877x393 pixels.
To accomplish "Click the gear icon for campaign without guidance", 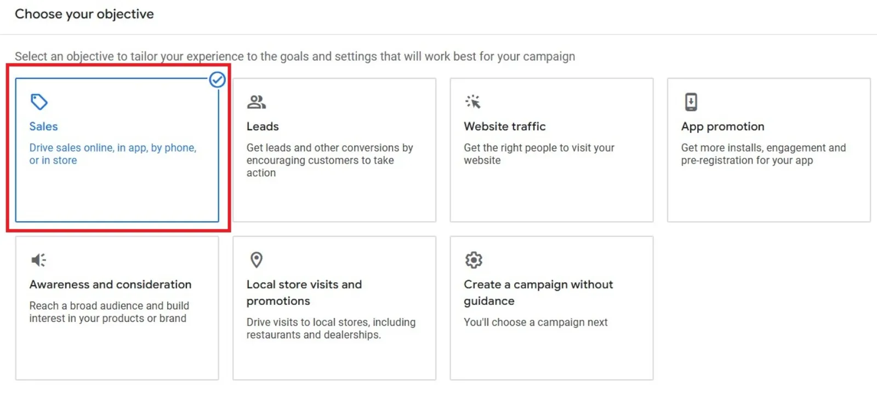I will [x=474, y=259].
